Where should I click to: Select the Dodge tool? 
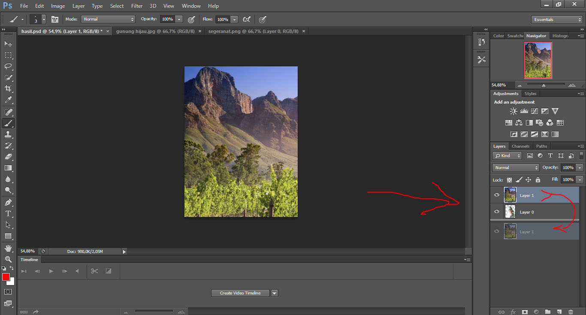pyautogui.click(x=8, y=190)
